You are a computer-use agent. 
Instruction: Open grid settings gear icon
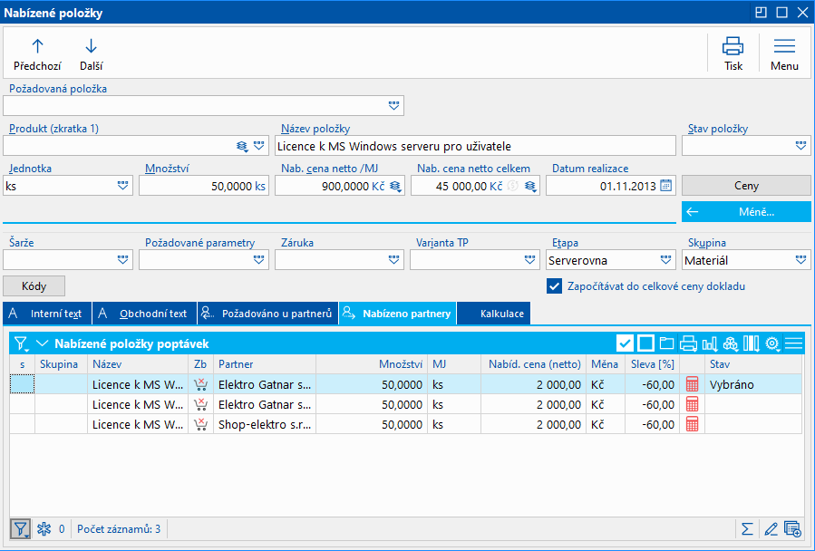pos(772,343)
